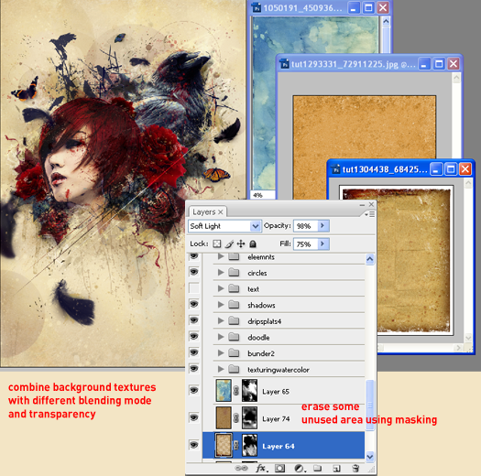Expand the circles group
Image resolution: width=481 pixels, height=476 pixels.
[221, 272]
